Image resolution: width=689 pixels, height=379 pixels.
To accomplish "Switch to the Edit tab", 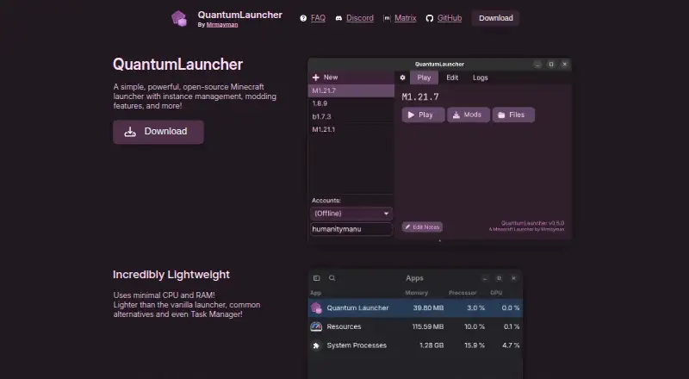I will (452, 78).
